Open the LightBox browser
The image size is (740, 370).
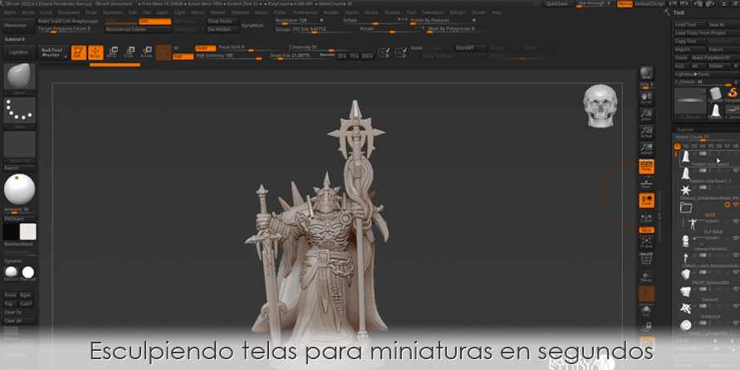click(x=19, y=52)
